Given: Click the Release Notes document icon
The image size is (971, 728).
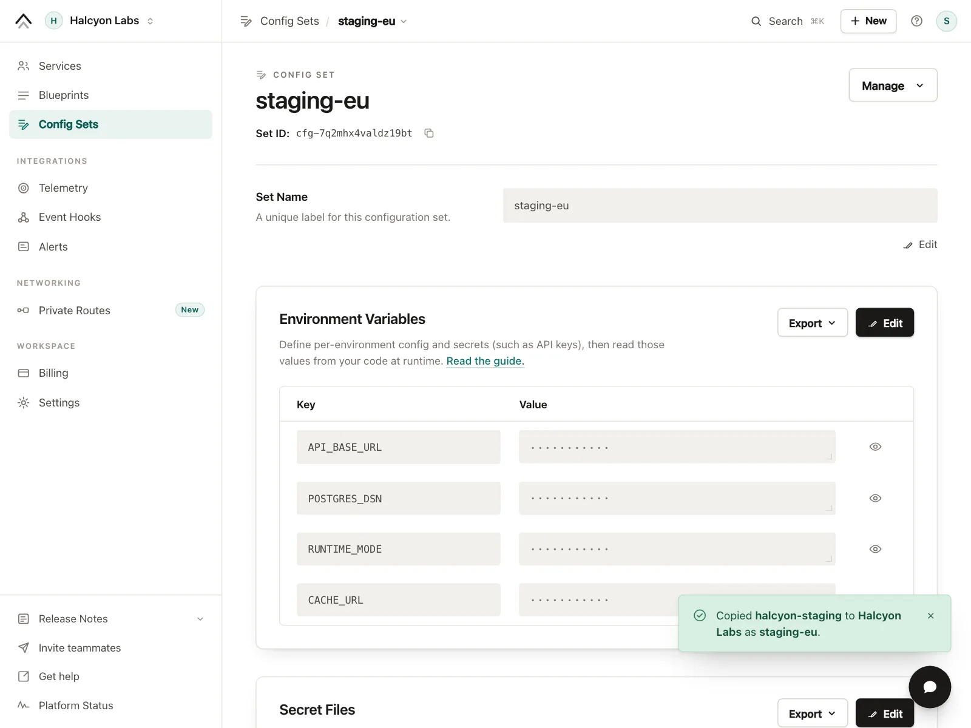Looking at the screenshot, I should pos(24,619).
